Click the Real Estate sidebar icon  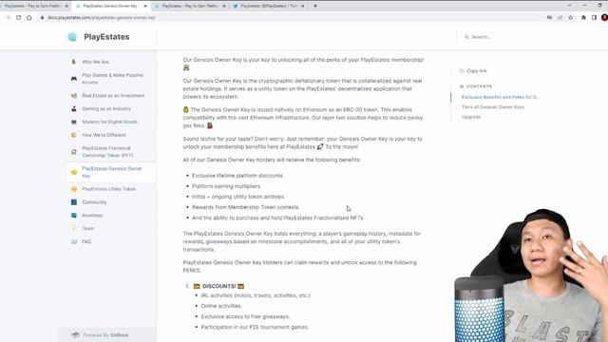pyautogui.click(x=74, y=95)
